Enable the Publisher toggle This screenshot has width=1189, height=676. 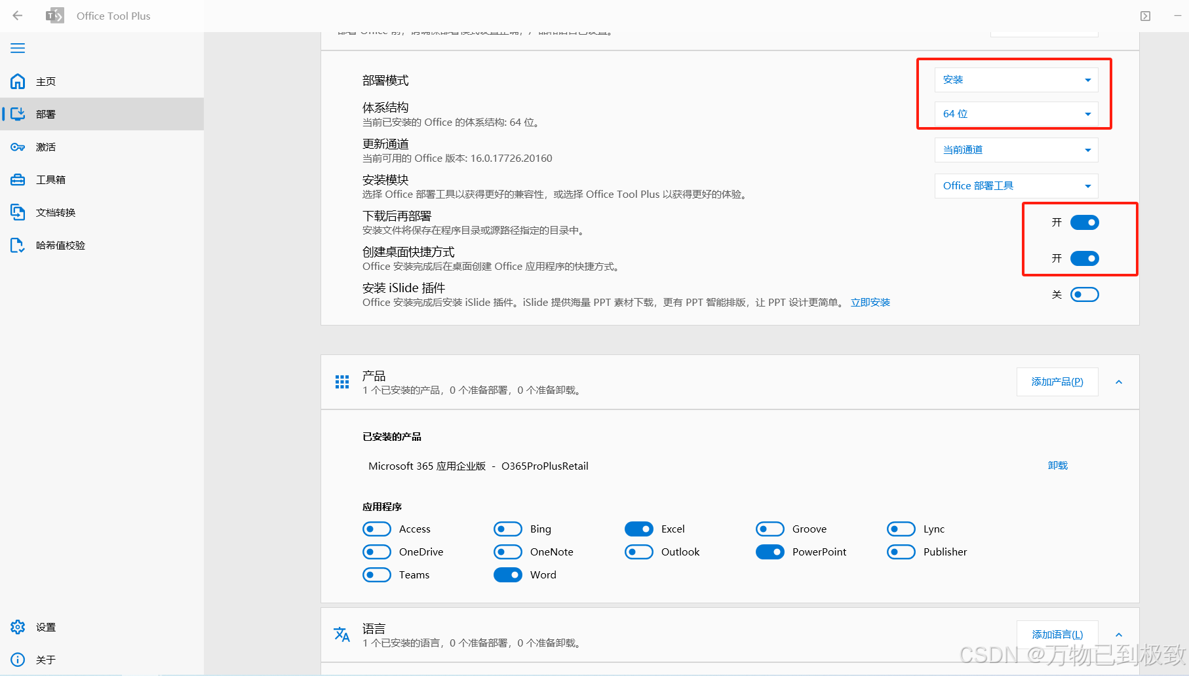point(901,552)
